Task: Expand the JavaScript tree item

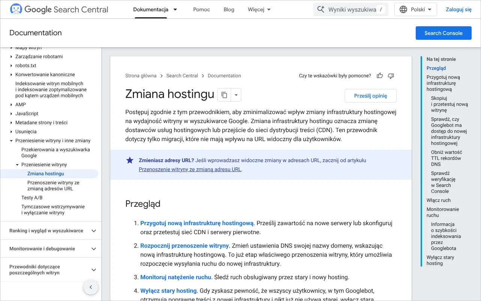Action: [x=12, y=114]
